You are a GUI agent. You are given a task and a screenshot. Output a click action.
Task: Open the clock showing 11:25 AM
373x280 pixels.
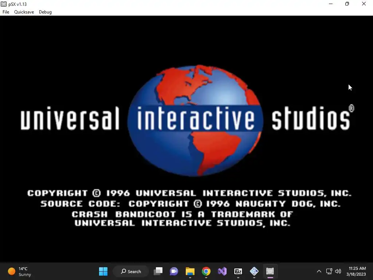(x=356, y=271)
